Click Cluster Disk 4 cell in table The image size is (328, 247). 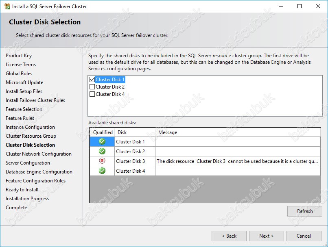pos(135,171)
